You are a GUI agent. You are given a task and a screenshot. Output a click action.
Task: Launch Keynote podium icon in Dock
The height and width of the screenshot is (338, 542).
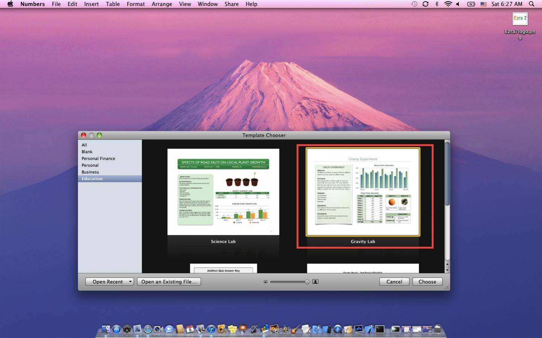coord(243,329)
